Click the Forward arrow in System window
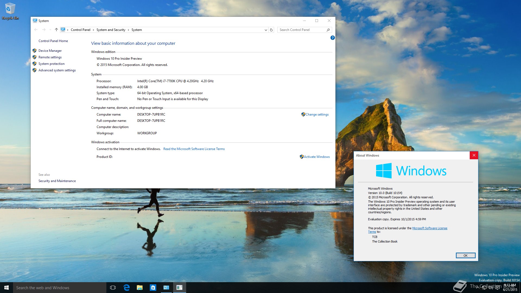521x293 pixels. (x=44, y=30)
